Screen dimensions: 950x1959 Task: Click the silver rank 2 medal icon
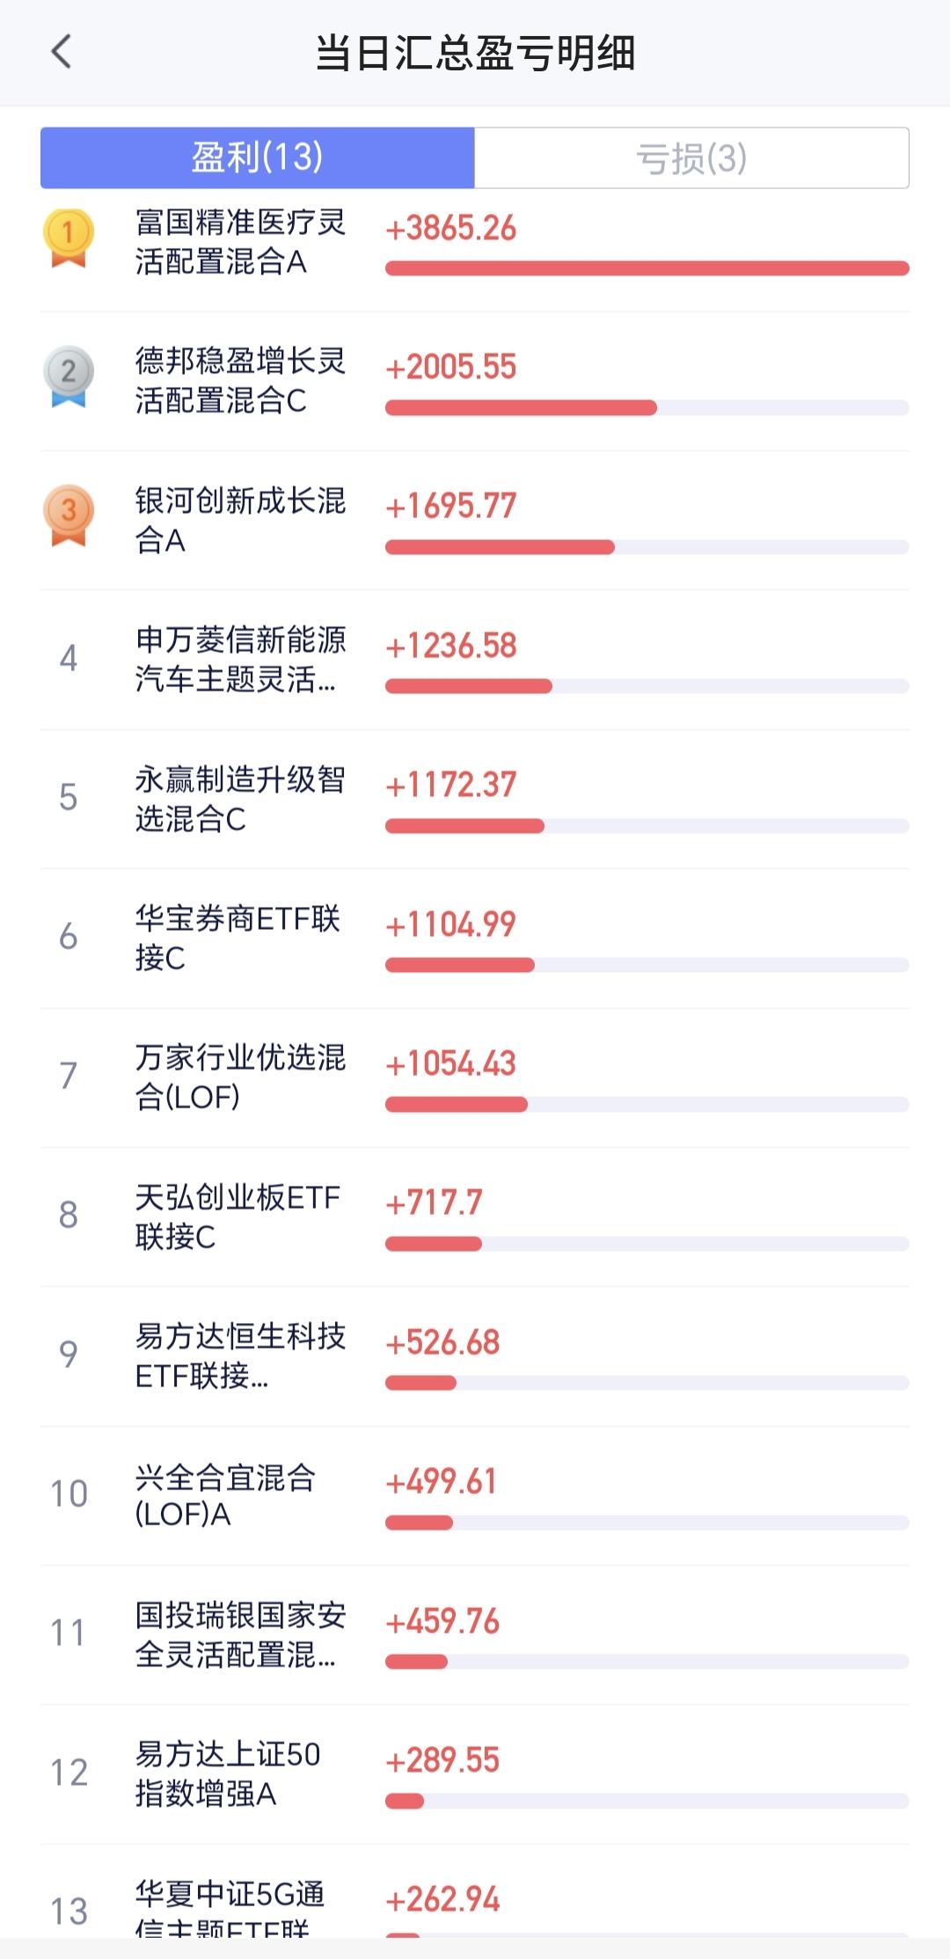click(68, 376)
